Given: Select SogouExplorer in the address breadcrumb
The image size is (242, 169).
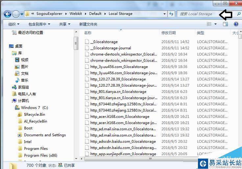Looking at the screenshot, I should pos(49,14).
